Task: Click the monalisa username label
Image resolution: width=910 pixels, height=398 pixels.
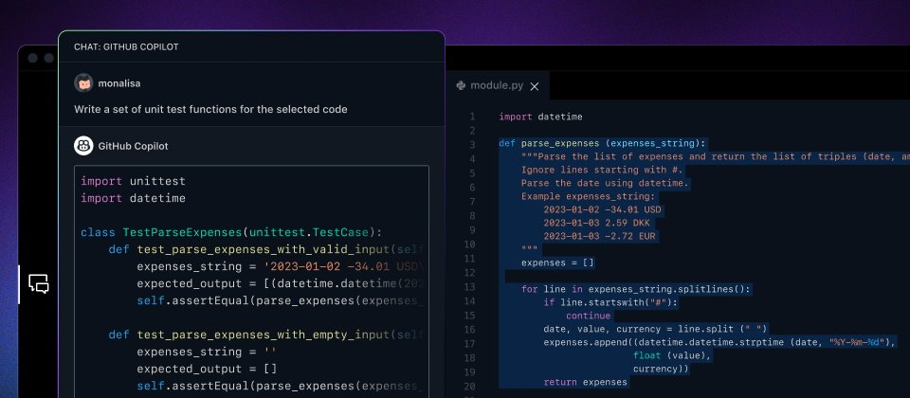Action: coord(118,83)
